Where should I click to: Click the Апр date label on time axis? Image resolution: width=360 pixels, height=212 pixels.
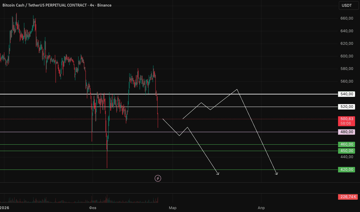coord(261,208)
